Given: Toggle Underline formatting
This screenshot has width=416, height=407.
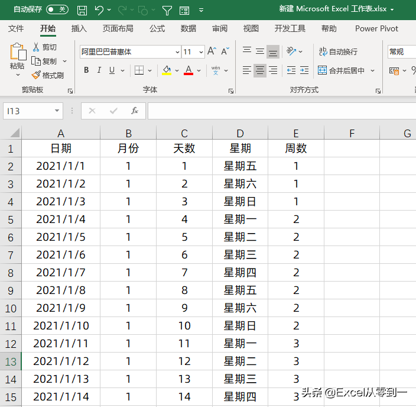Looking at the screenshot, I should [112, 70].
